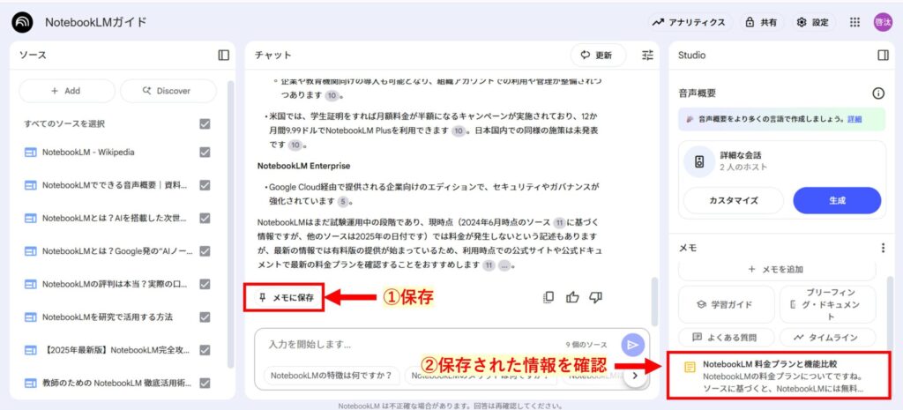The width and height of the screenshot is (903, 410).
Task: Click document icon of 【2025年最新版】 source
Action: point(31,350)
